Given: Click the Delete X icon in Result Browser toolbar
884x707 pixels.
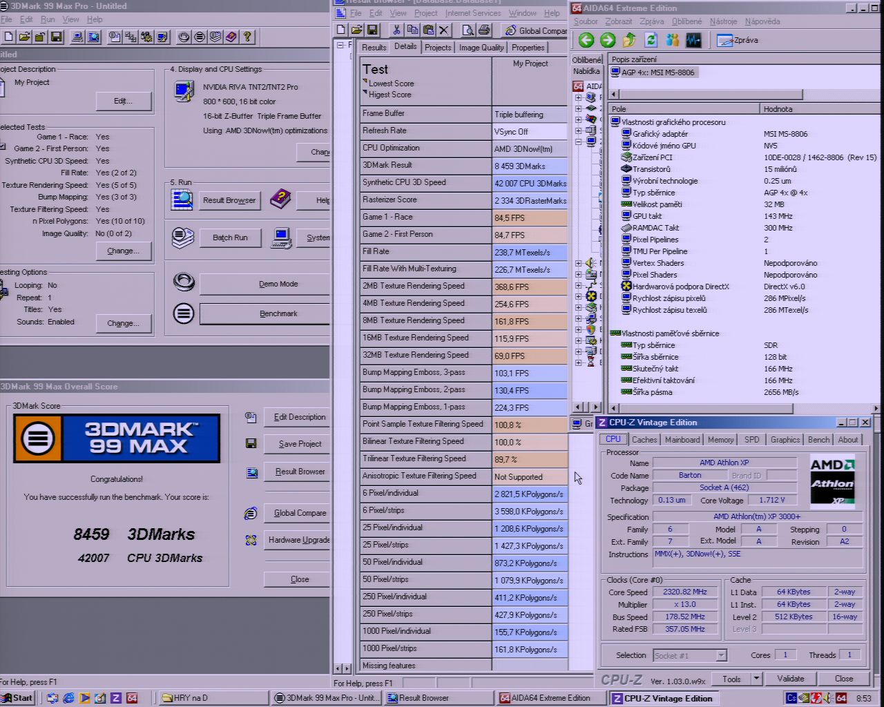Looking at the screenshot, I should point(444,30).
